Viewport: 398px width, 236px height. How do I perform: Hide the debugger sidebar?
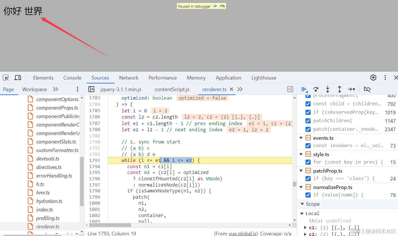(290, 89)
